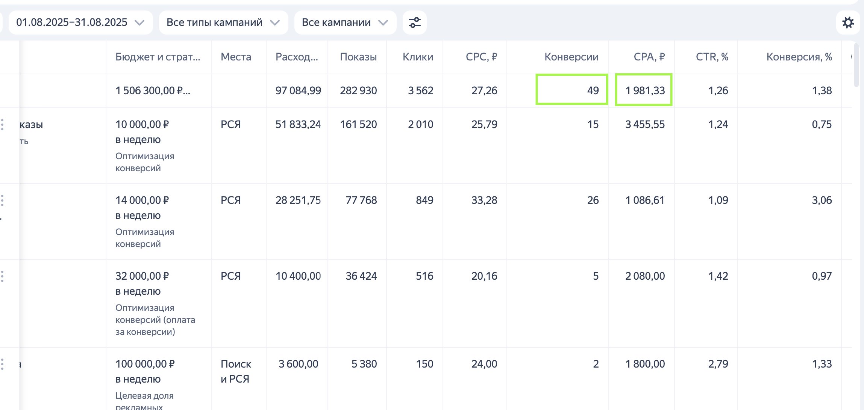
Task: Open table settings gear icon
Action: tap(848, 23)
